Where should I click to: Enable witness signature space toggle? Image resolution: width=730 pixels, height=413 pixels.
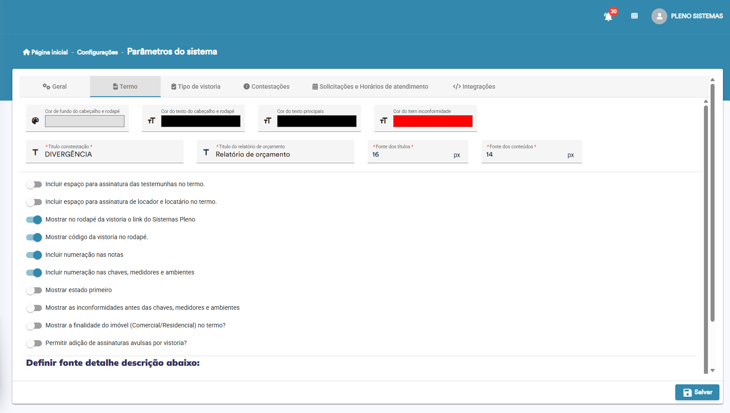pos(34,184)
